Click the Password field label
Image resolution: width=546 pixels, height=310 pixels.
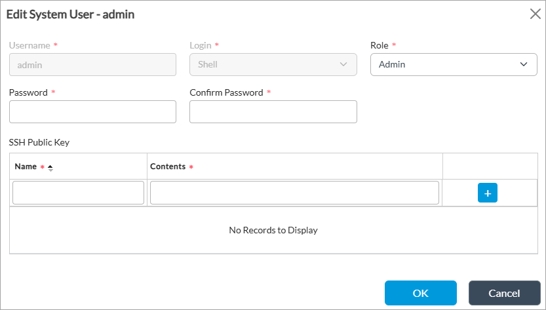click(x=28, y=92)
